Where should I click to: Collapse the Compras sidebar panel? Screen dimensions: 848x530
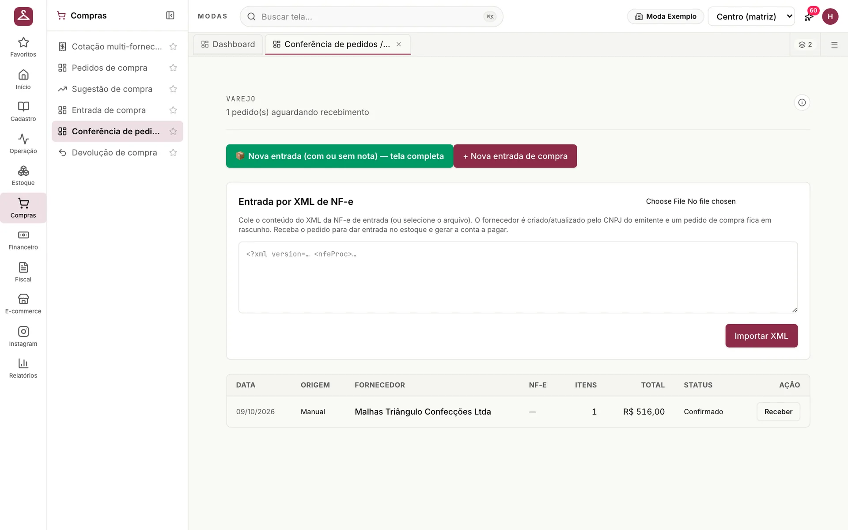pos(170,15)
